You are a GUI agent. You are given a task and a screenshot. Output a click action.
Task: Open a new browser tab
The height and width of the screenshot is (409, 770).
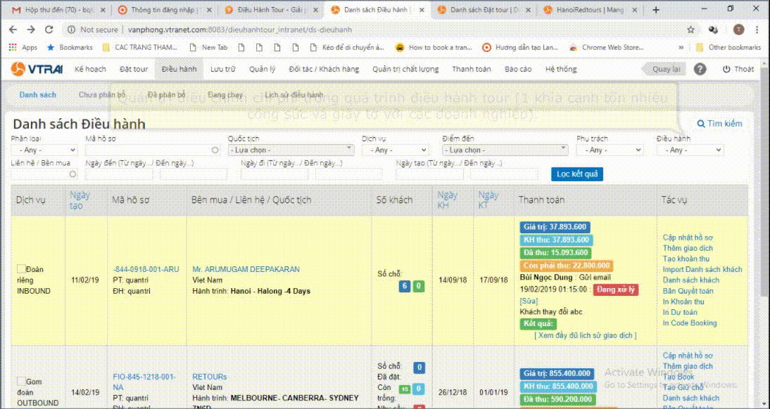pyautogui.click(x=656, y=10)
